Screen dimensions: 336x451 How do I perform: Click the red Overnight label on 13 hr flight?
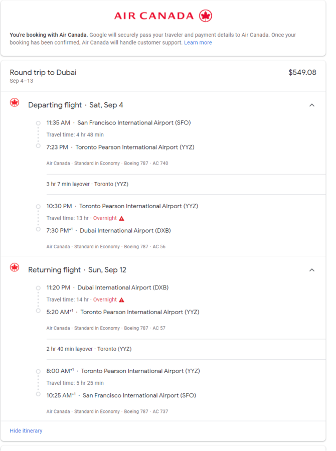105,218
